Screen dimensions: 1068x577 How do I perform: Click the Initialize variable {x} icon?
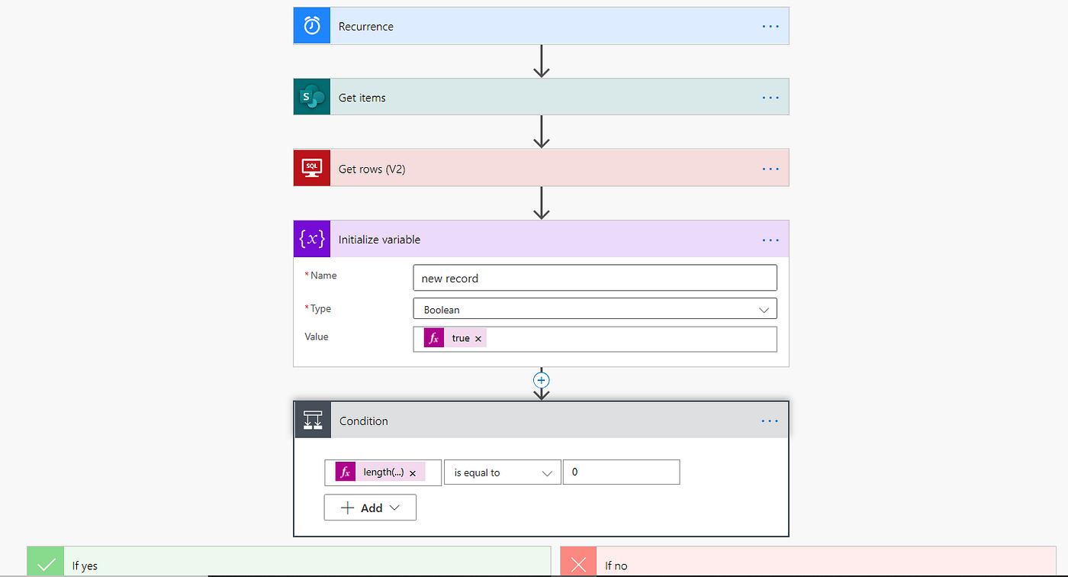pos(311,238)
